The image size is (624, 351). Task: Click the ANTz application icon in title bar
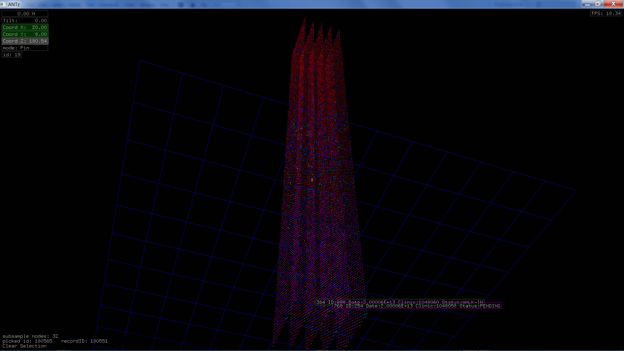click(3, 4)
